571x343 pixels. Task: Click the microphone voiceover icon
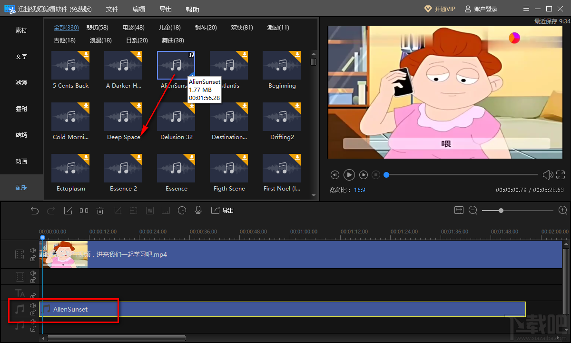(198, 210)
